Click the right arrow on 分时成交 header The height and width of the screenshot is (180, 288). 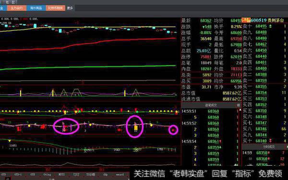coord(287,147)
